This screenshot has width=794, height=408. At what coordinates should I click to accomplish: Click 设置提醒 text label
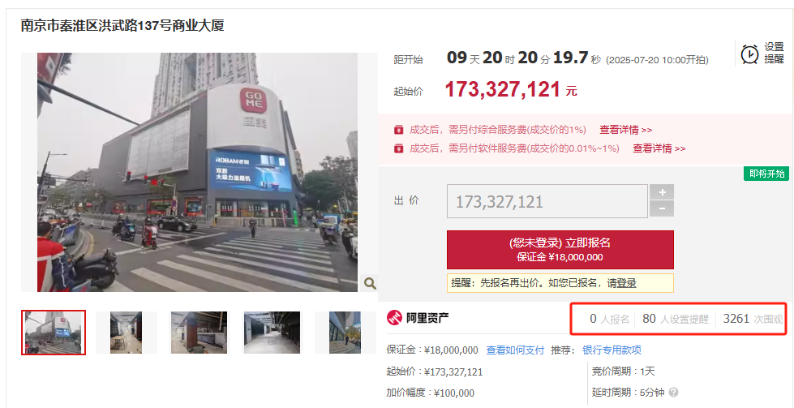774,54
